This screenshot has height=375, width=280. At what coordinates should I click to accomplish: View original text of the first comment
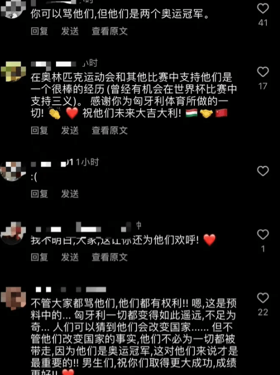pyautogui.click(x=109, y=31)
